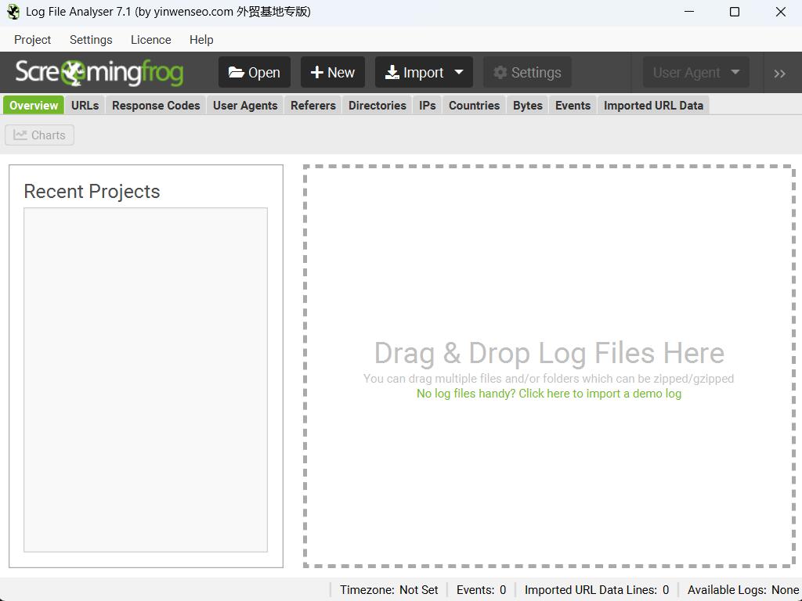Viewport: 802px width, 601px height.
Task: Open the toolbar Settings button
Action: (x=527, y=73)
